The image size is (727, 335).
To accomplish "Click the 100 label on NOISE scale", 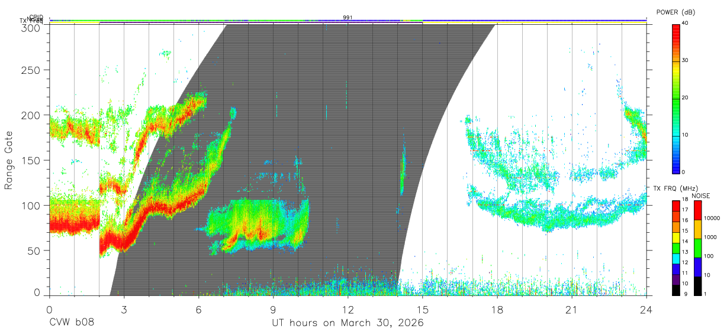I will [x=708, y=256].
